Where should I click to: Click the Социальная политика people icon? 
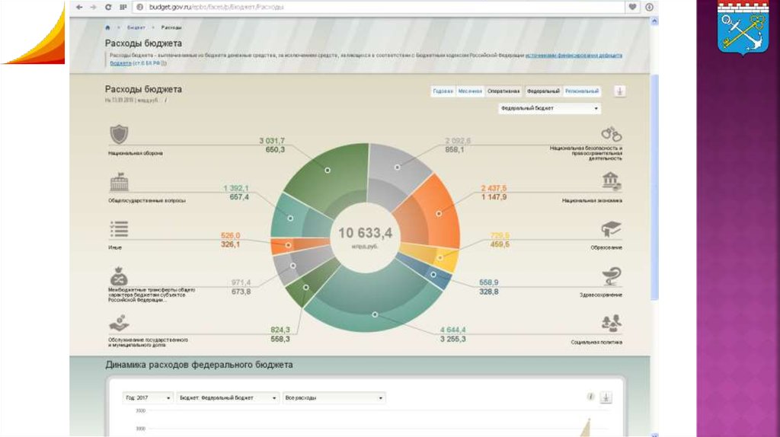point(611,324)
